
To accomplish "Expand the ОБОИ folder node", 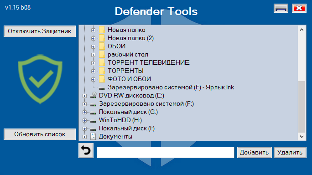I will tap(93, 46).
